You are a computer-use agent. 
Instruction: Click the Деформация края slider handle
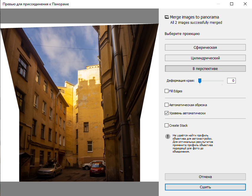coord(200,81)
